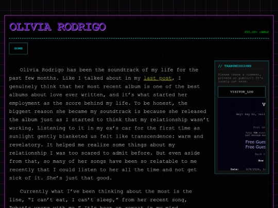Click the OLIVIA RODRIGO page title
Image resolution: width=278 pixels, height=208 pixels.
tap(58, 27)
